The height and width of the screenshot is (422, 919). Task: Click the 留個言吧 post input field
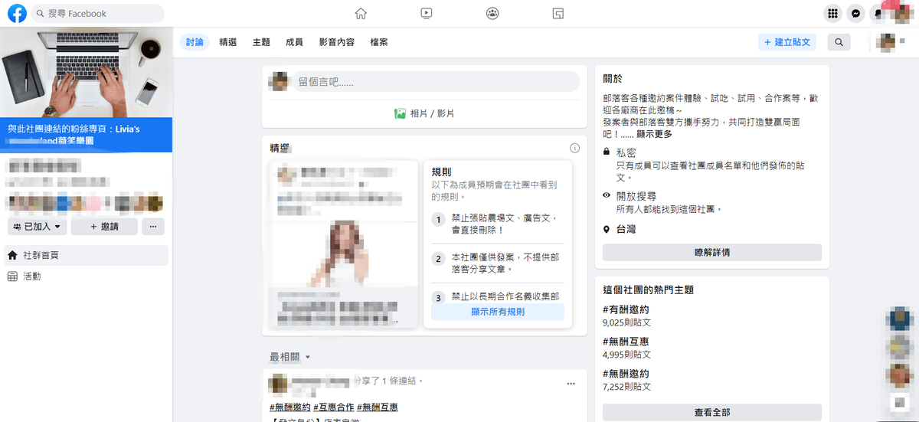(x=435, y=81)
